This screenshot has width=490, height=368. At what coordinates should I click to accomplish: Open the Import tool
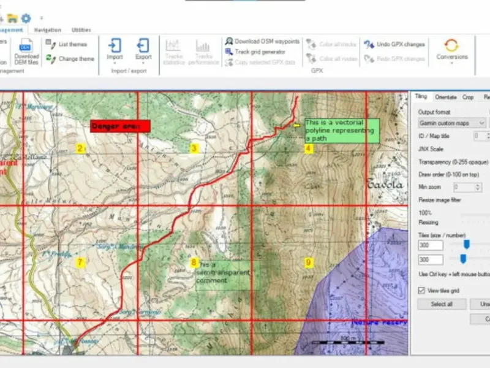click(x=115, y=45)
